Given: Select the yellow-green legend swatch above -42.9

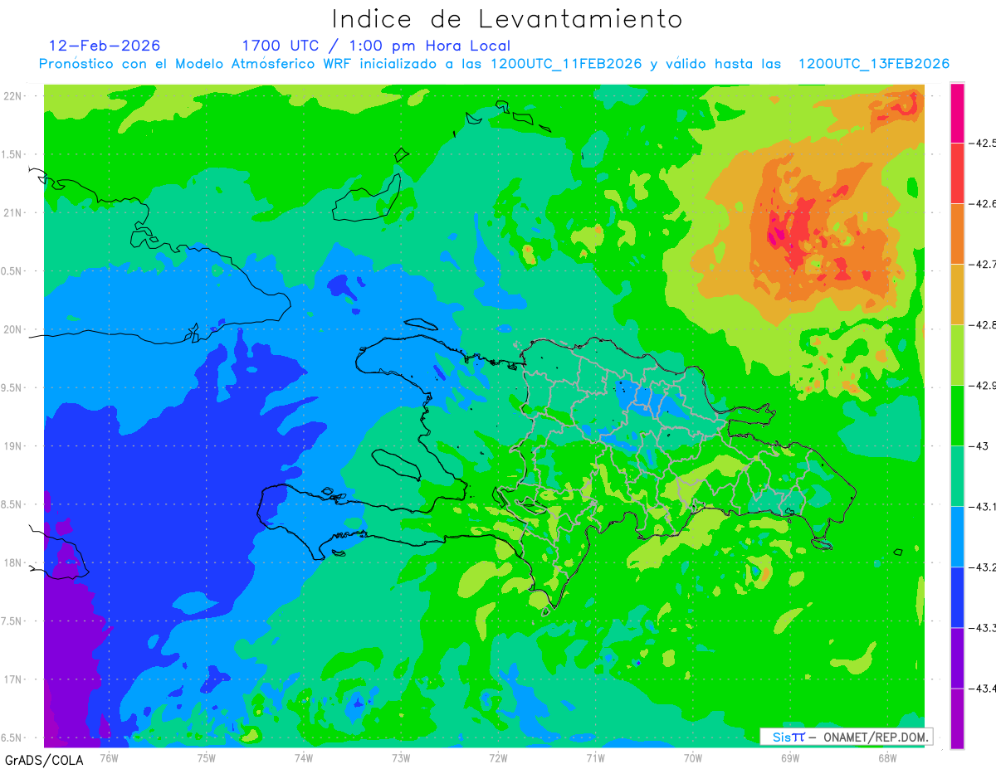Looking at the screenshot, I should coord(957,355).
